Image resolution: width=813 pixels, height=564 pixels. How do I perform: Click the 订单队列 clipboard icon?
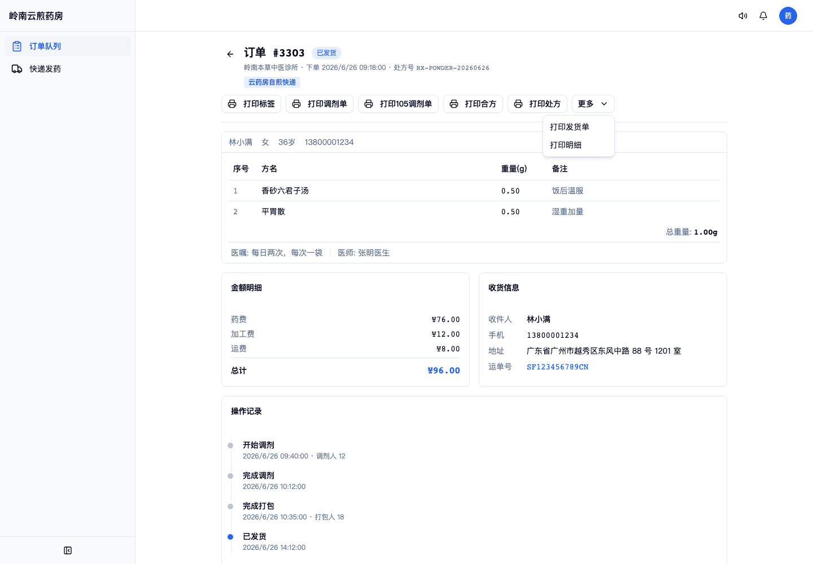click(x=17, y=46)
